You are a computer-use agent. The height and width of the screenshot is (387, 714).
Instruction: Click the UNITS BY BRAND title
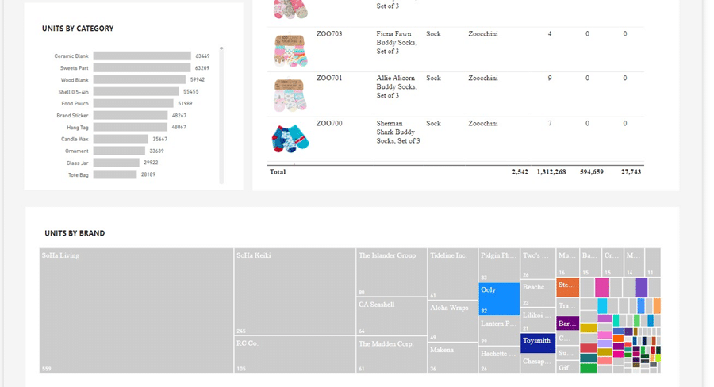(x=75, y=233)
